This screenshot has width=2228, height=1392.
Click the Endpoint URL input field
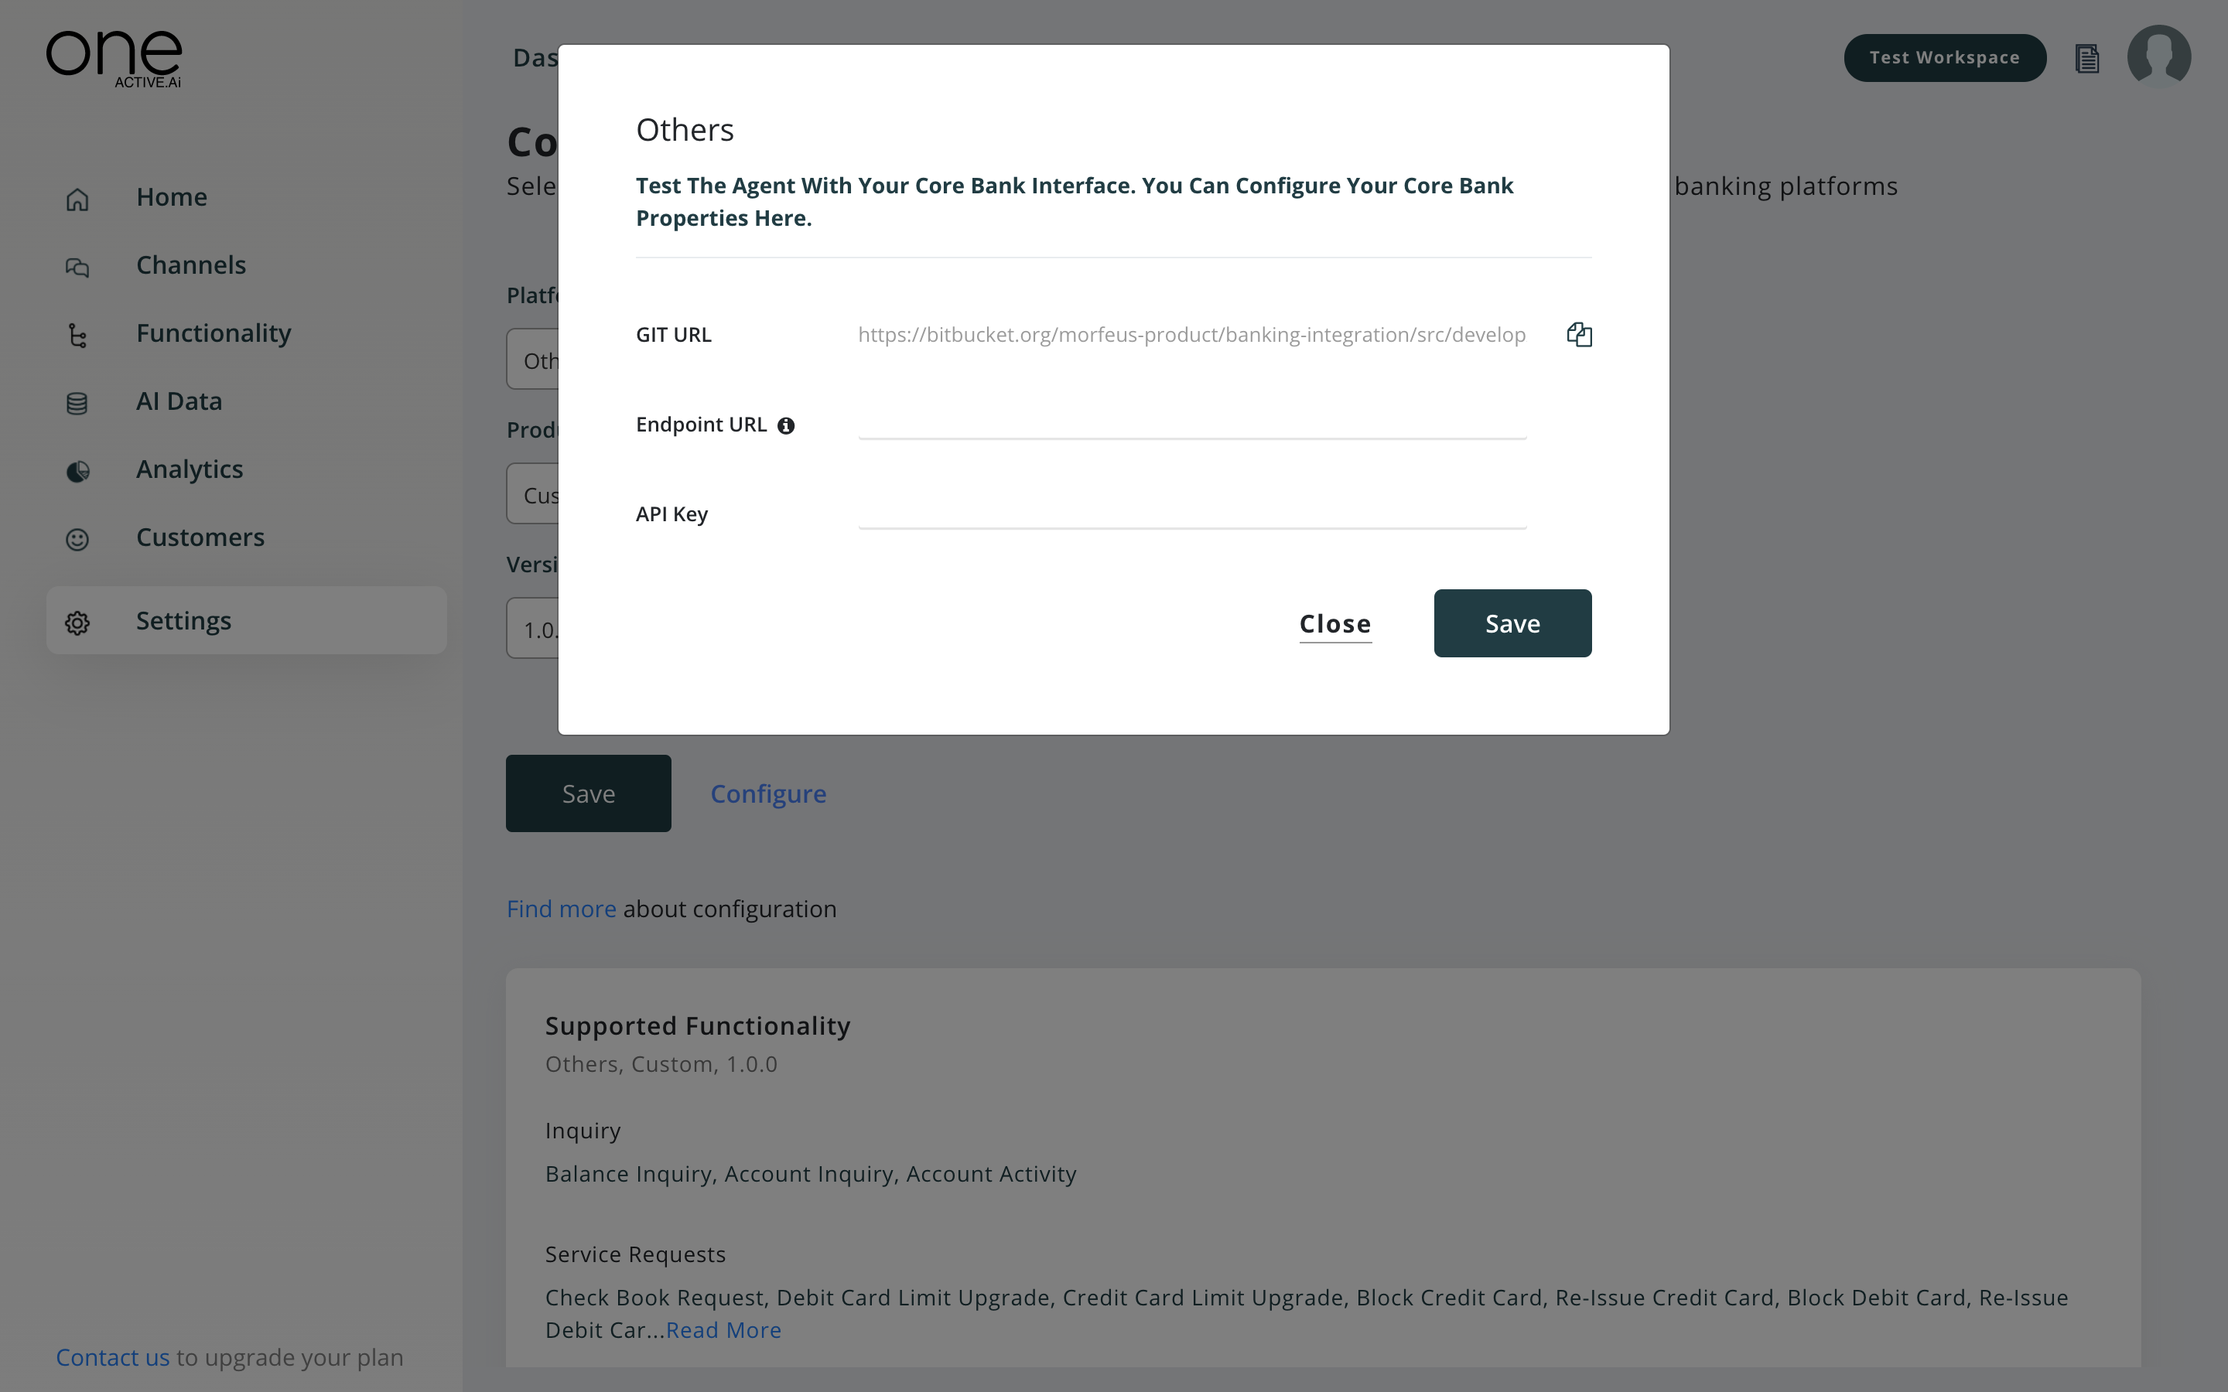pos(1192,421)
